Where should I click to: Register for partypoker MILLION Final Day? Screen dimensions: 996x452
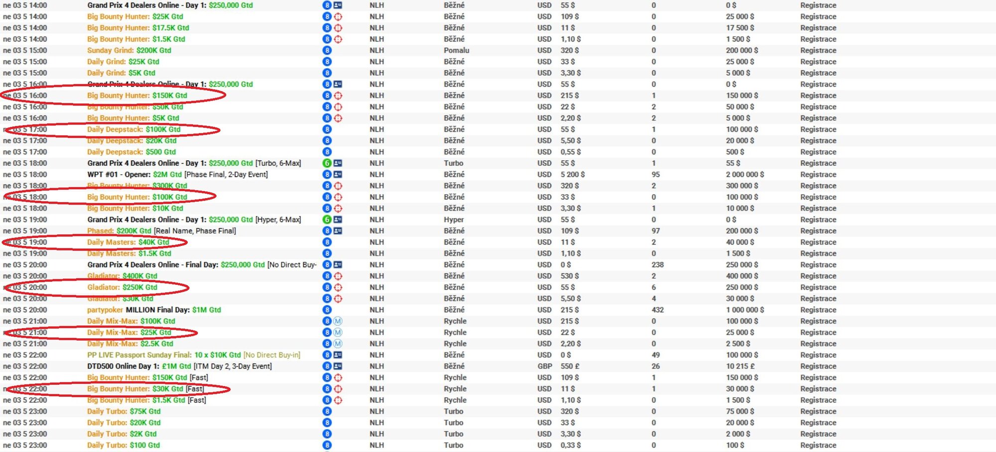(x=818, y=310)
